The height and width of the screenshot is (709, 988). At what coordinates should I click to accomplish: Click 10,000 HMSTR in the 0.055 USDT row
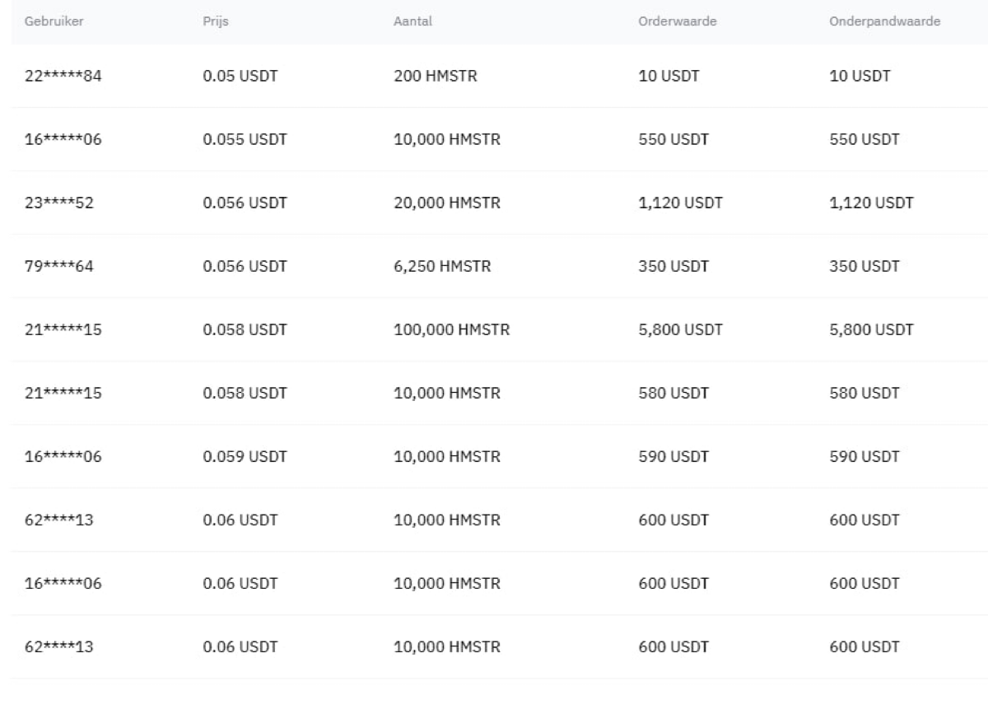click(x=447, y=140)
